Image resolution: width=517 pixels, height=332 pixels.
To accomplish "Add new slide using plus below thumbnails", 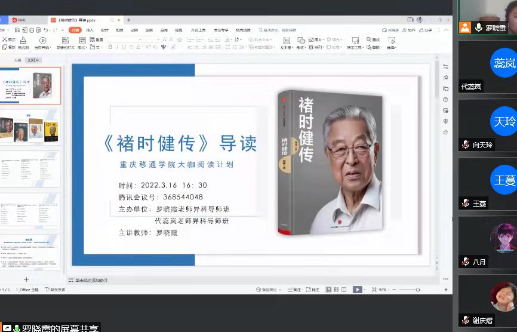I will click(26, 279).
